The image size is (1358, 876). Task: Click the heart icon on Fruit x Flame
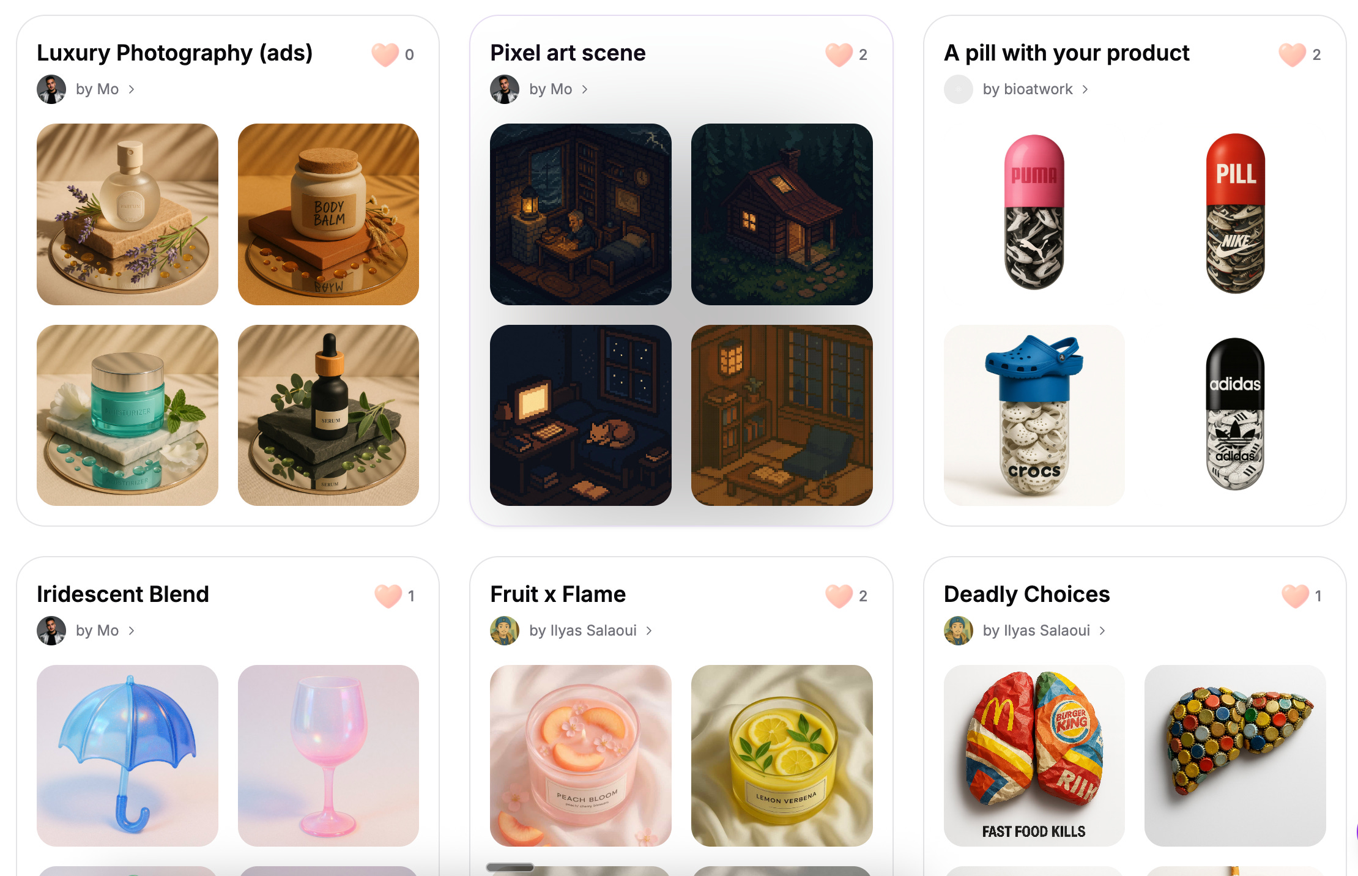tap(839, 596)
